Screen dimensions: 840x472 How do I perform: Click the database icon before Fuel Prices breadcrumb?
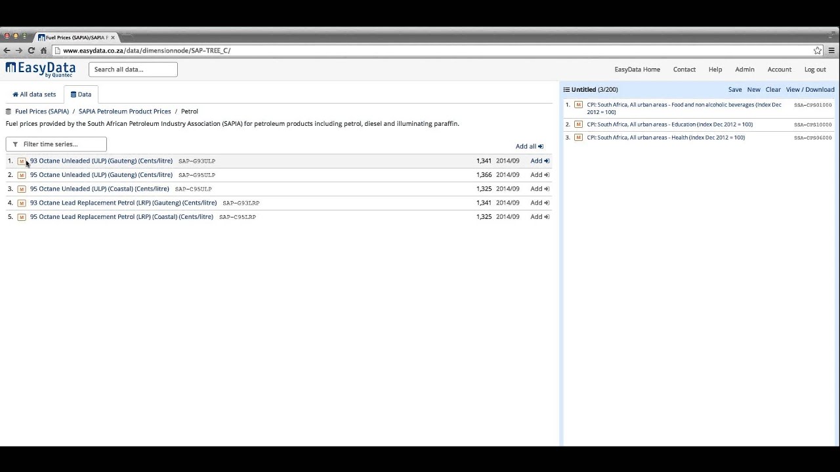[x=9, y=111]
